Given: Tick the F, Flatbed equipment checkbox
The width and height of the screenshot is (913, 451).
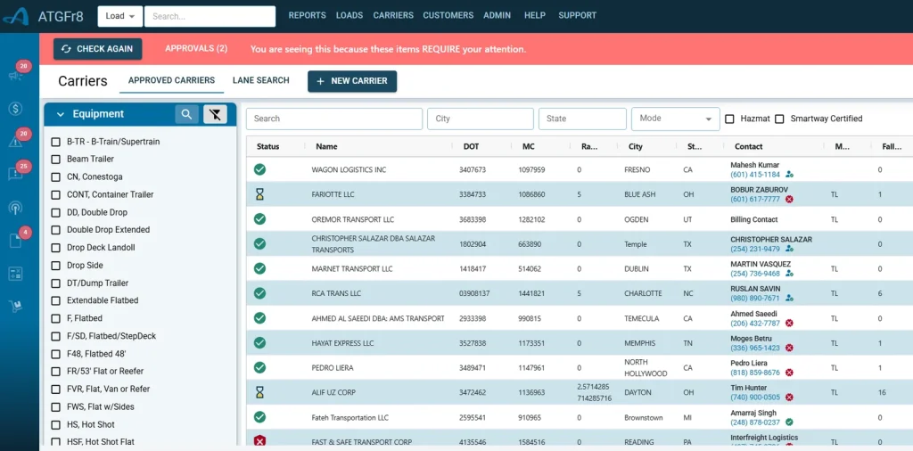Looking at the screenshot, I should coord(56,318).
